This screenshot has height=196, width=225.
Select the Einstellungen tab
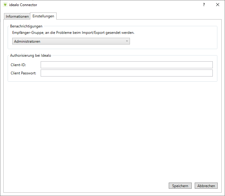(43, 16)
